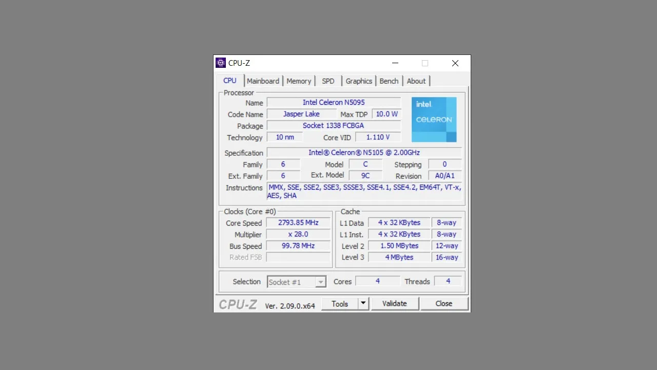
Task: Select the Specification text showing Celeron N5105
Action: [364, 152]
